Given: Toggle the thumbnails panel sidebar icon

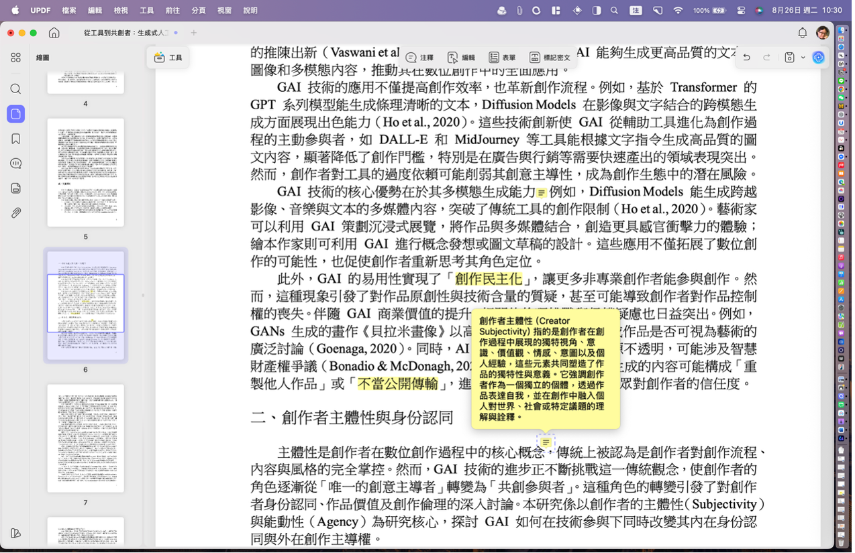Looking at the screenshot, I should tap(16, 114).
